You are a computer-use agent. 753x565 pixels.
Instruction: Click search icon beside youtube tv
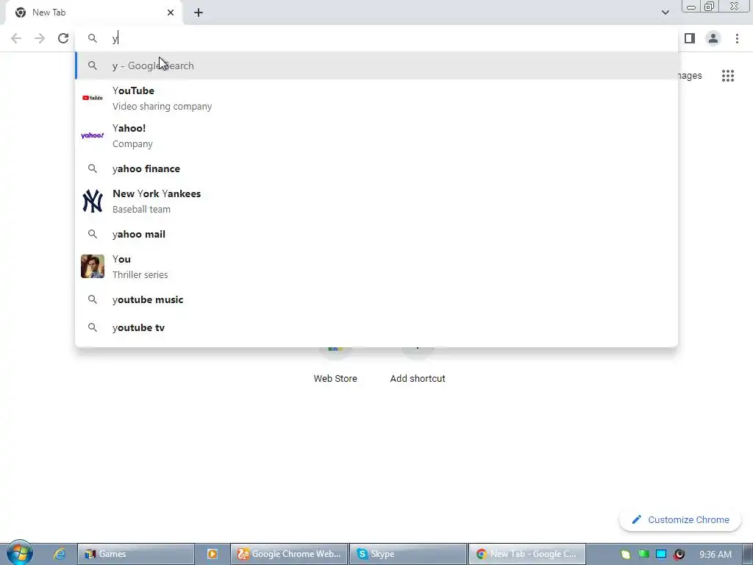[x=92, y=327]
